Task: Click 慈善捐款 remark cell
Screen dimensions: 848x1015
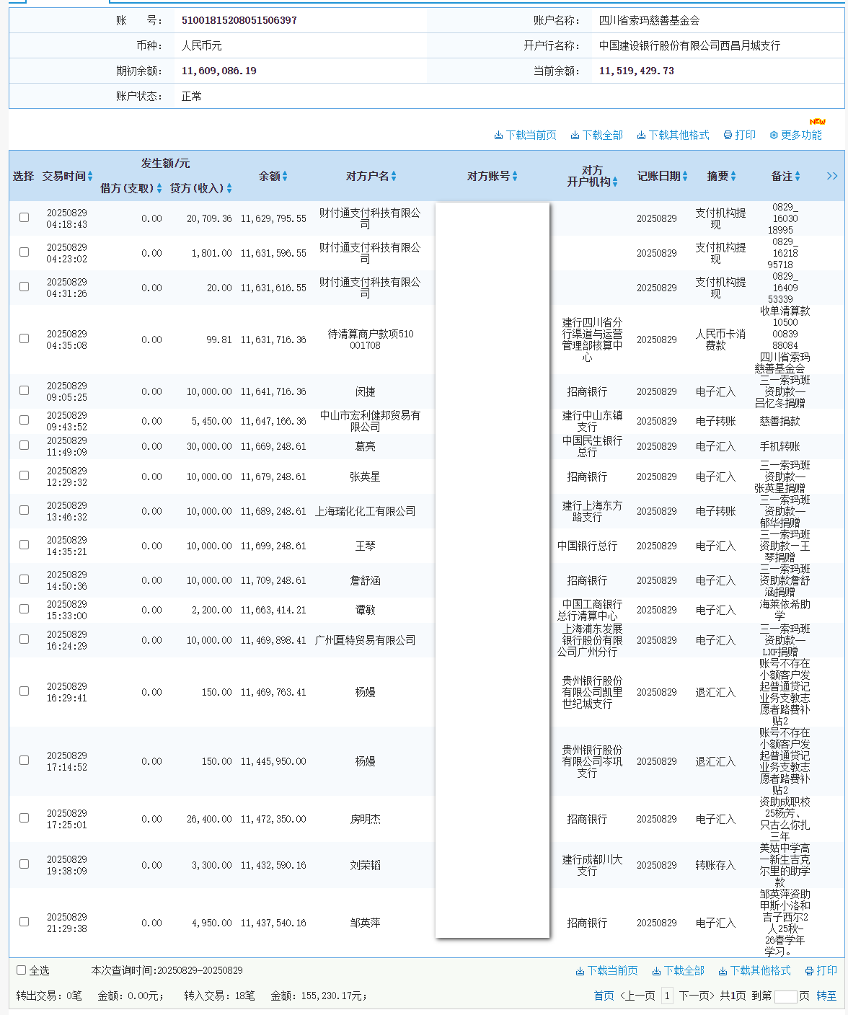Action: [x=779, y=421]
